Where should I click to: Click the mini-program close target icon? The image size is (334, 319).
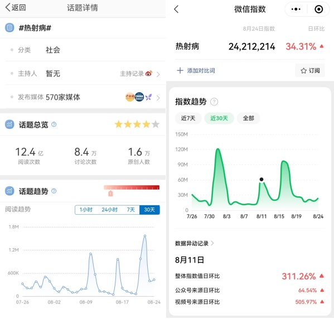pyautogui.click(x=318, y=9)
